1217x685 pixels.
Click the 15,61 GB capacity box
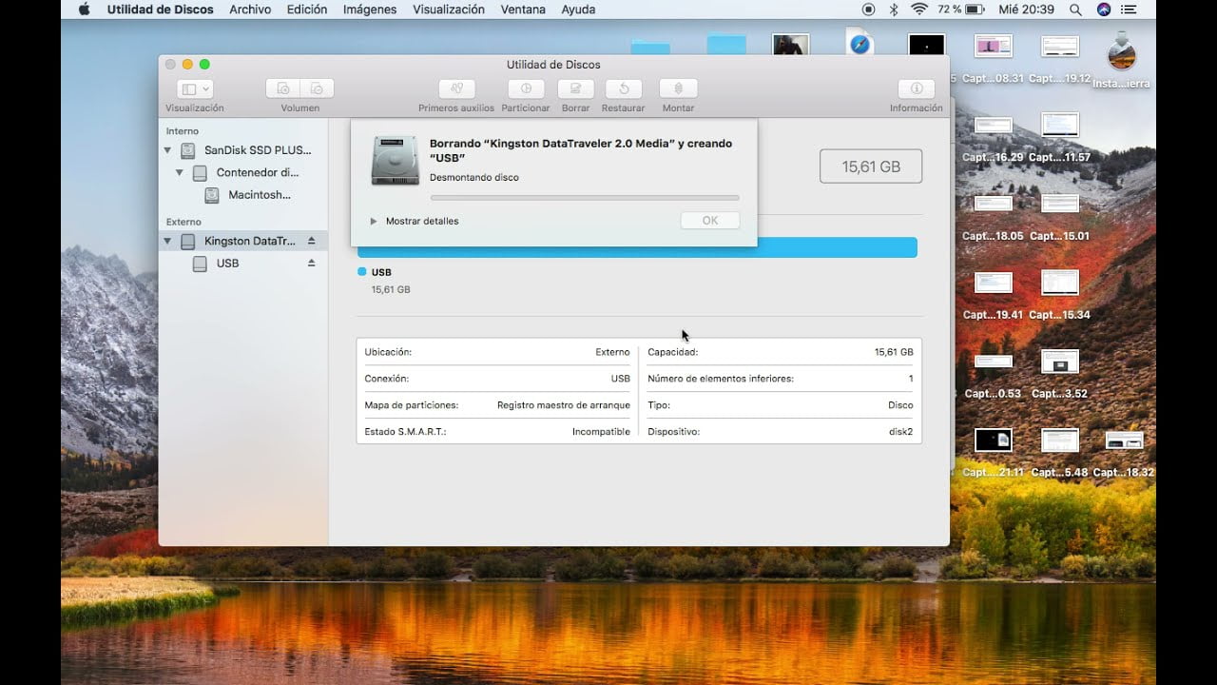871,166
